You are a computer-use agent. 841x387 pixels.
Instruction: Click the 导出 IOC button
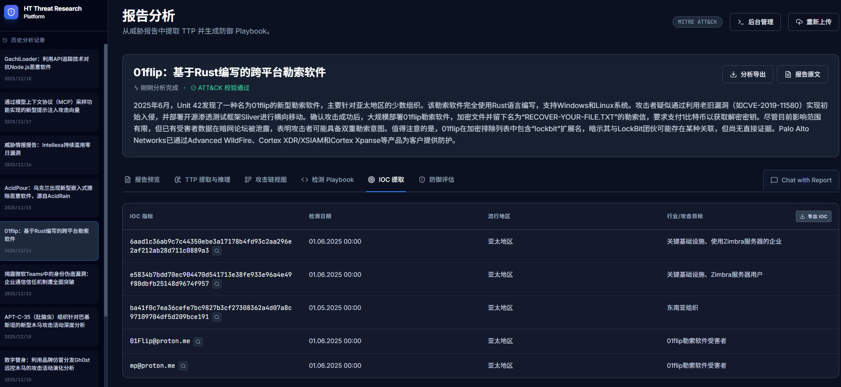click(x=813, y=216)
